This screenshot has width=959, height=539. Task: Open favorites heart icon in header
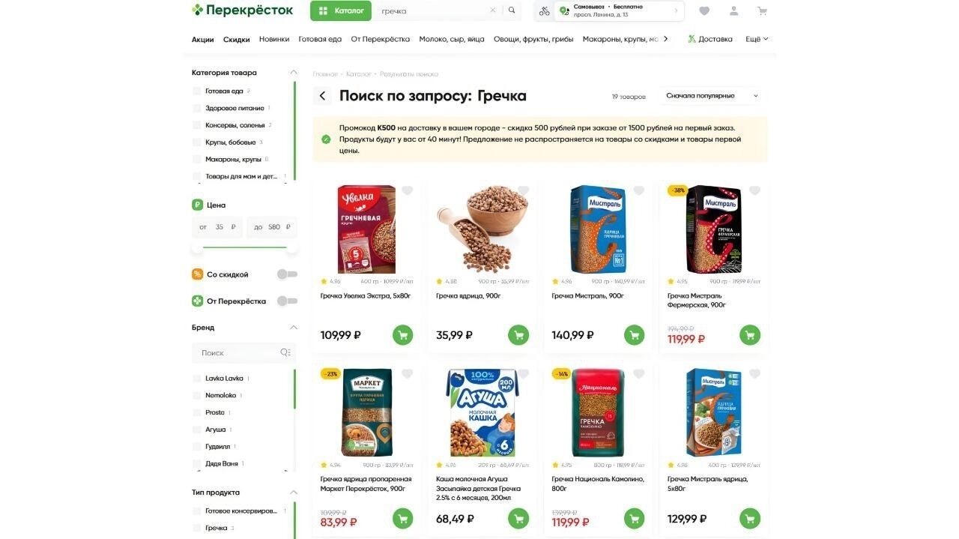click(704, 11)
